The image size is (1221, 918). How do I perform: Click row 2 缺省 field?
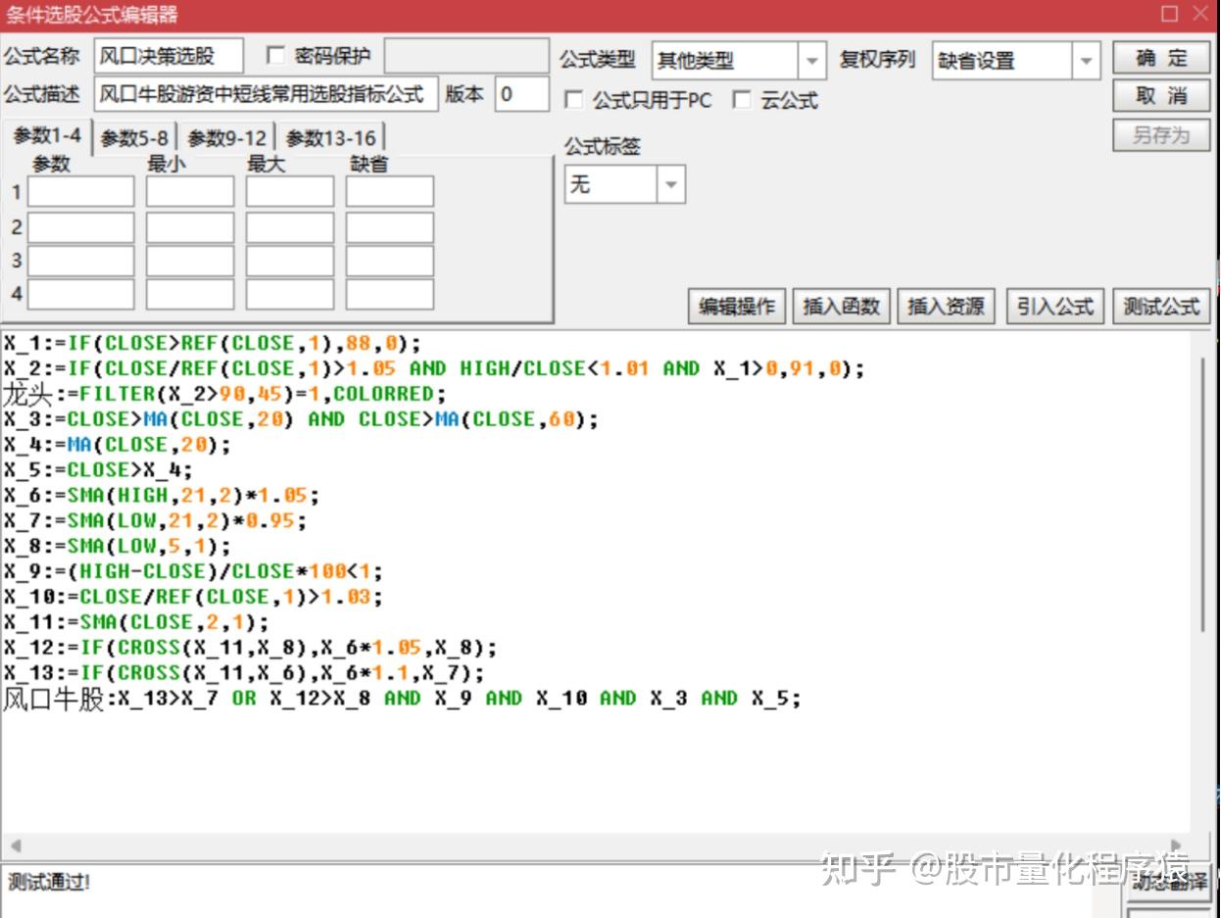pos(389,227)
